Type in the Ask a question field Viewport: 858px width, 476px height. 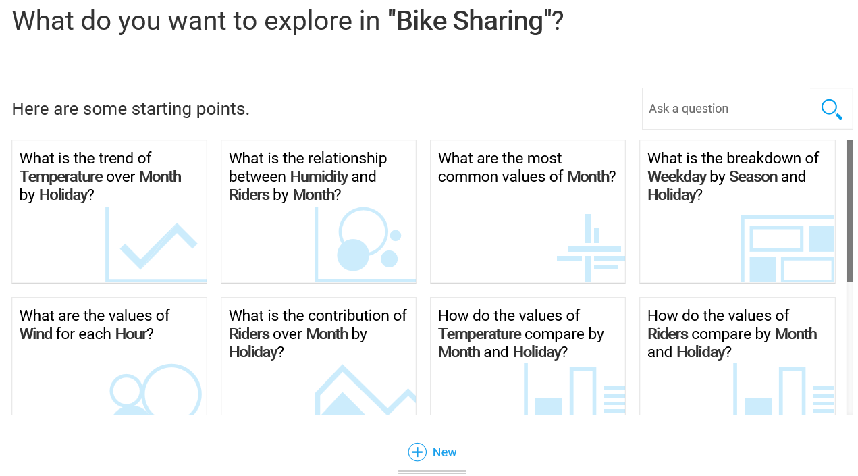coord(726,109)
